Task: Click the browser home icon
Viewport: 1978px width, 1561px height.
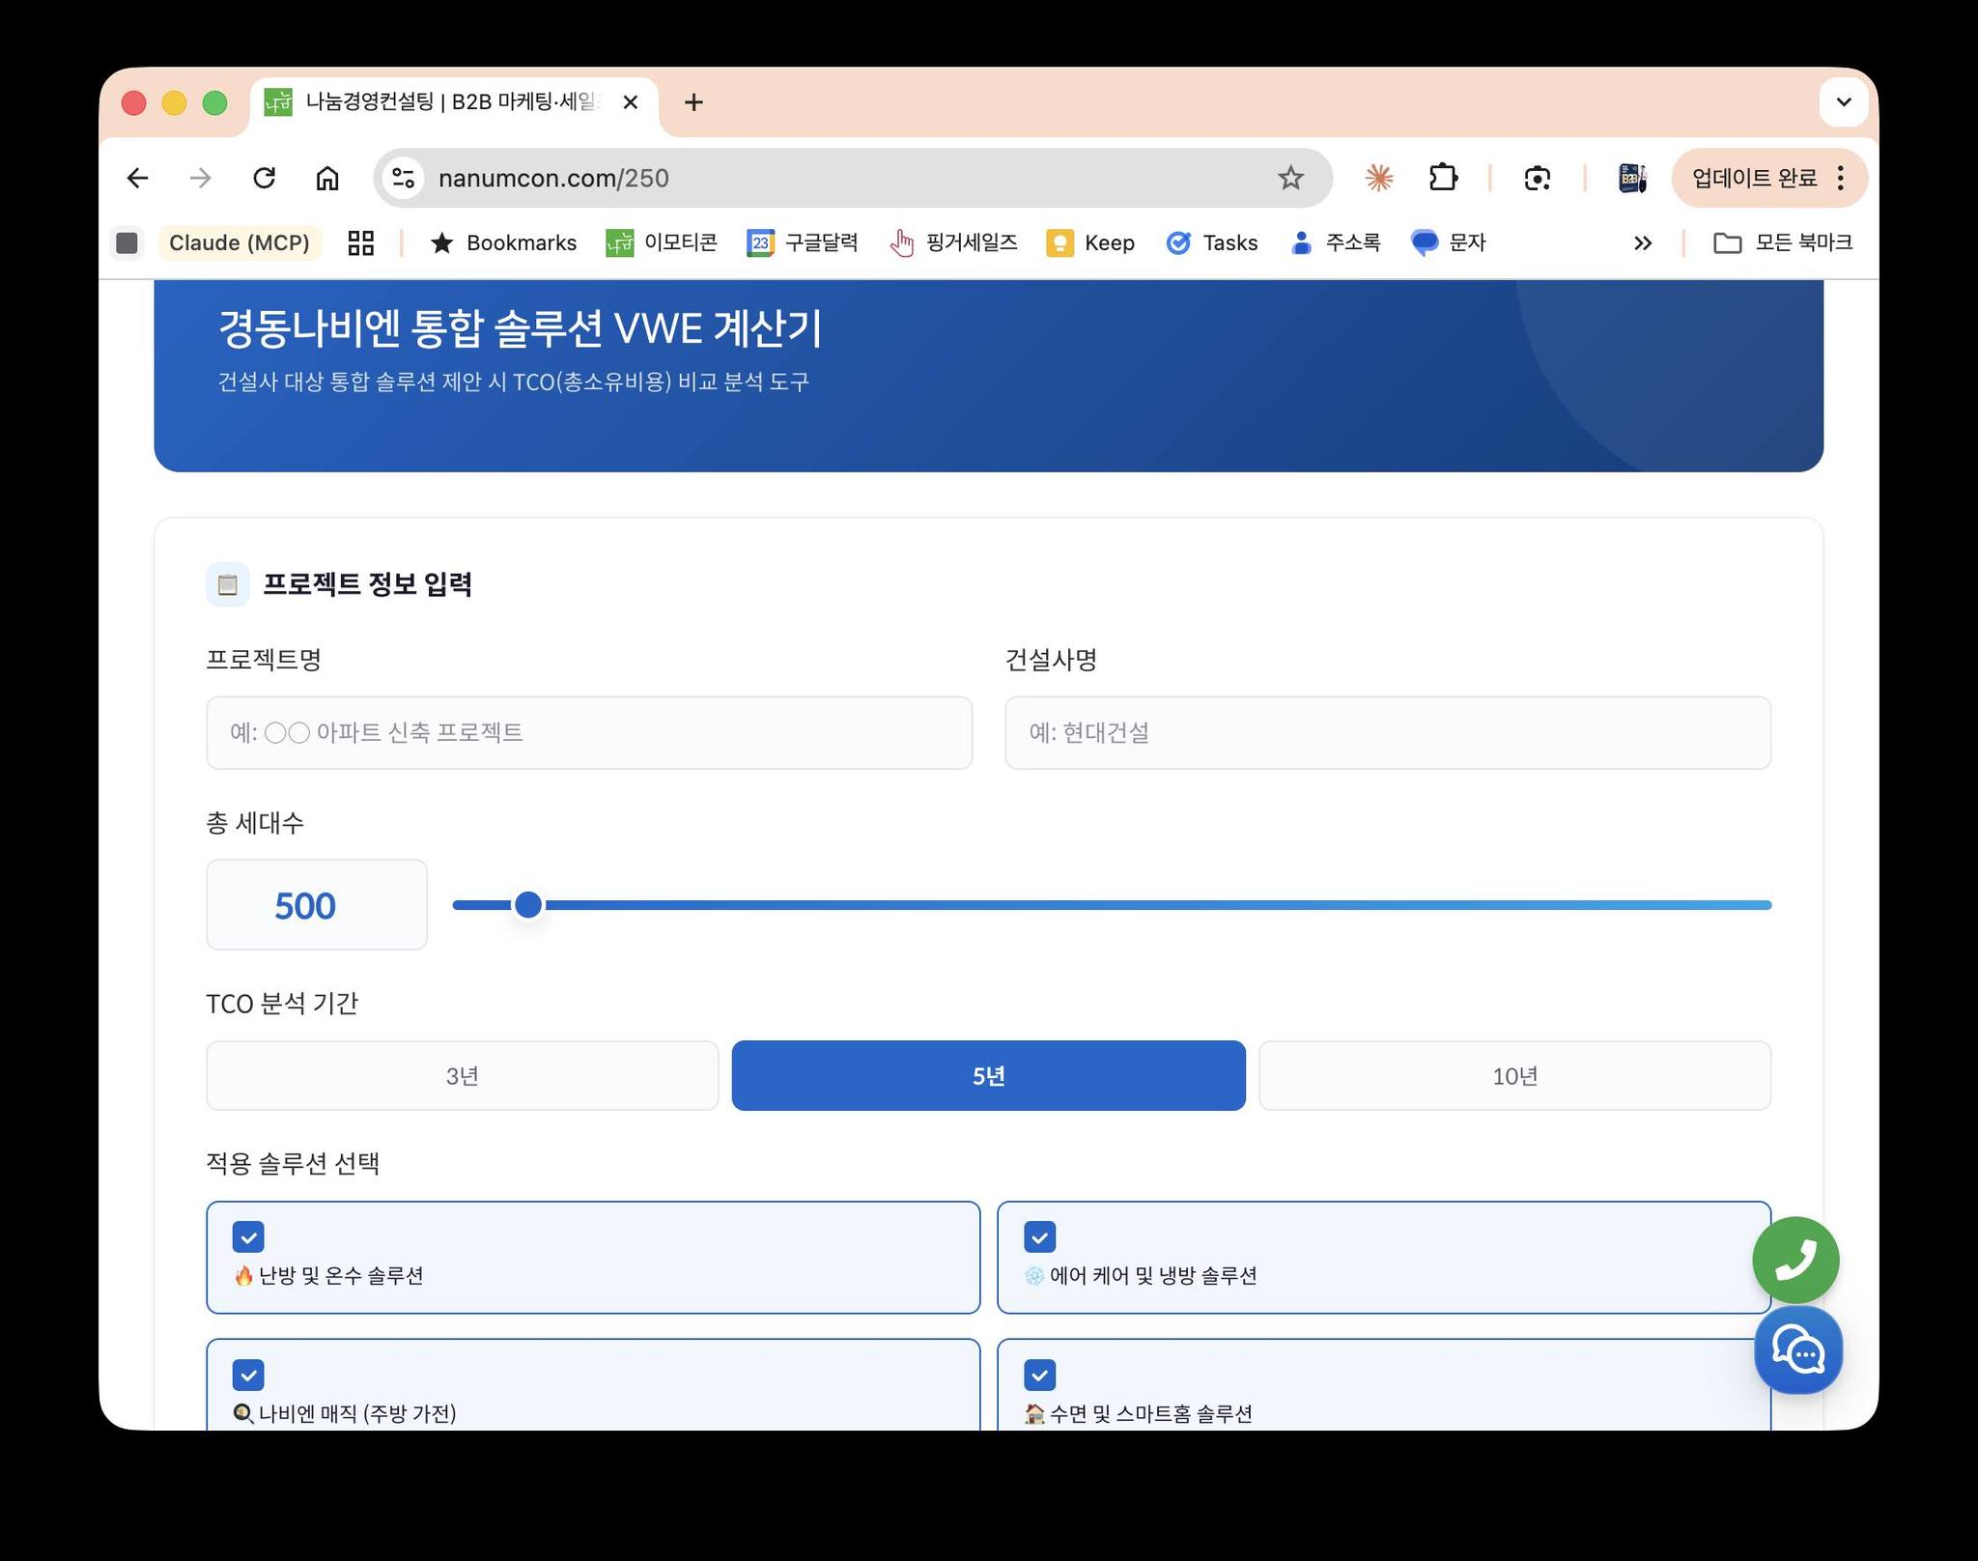Action: coord(327,178)
